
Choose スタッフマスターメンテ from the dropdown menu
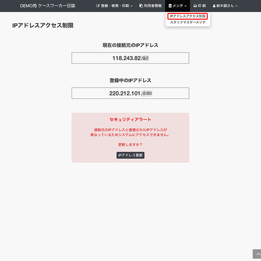click(188, 22)
